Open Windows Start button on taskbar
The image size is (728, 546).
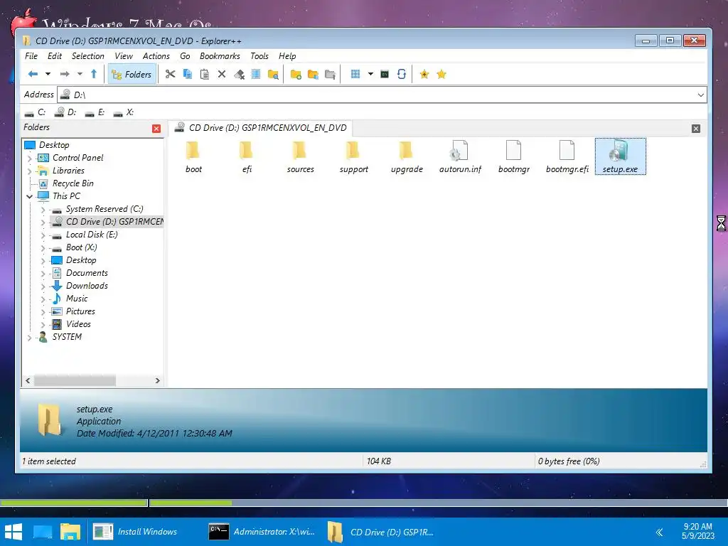click(x=14, y=532)
